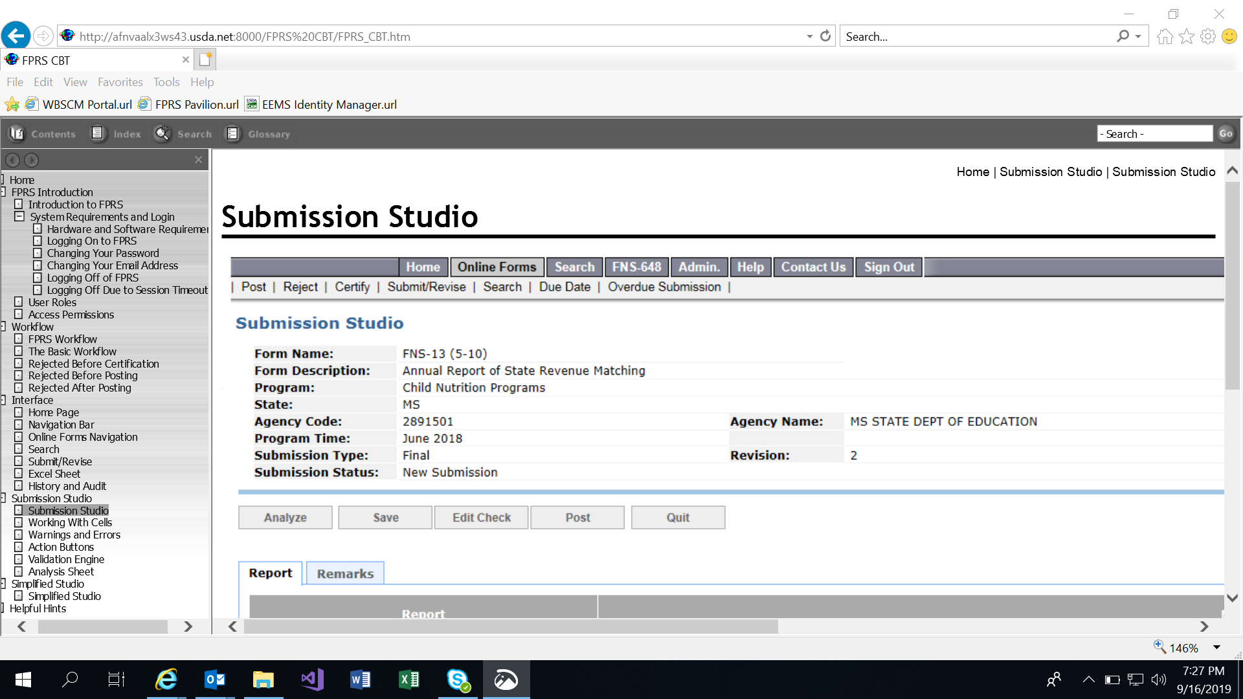
Task: Collapse System Requirements and Login tree node
Action: point(19,217)
